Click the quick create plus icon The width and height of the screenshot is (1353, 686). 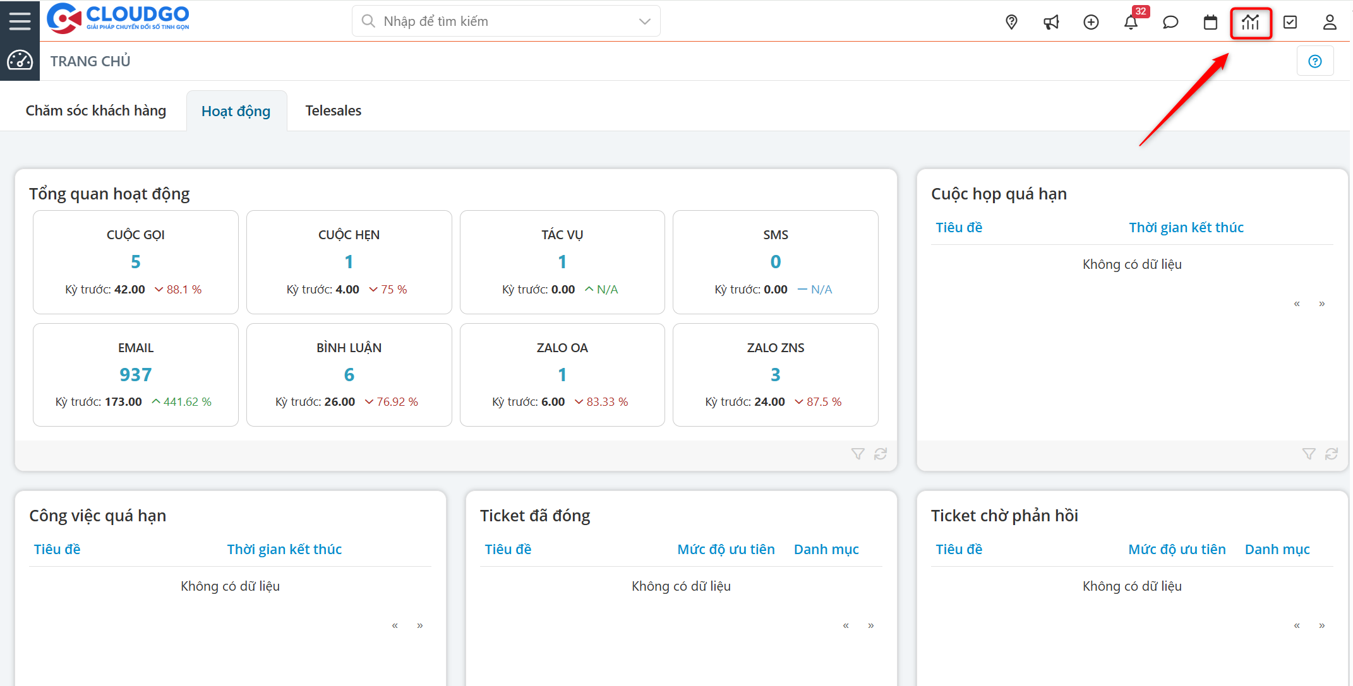[x=1091, y=22]
